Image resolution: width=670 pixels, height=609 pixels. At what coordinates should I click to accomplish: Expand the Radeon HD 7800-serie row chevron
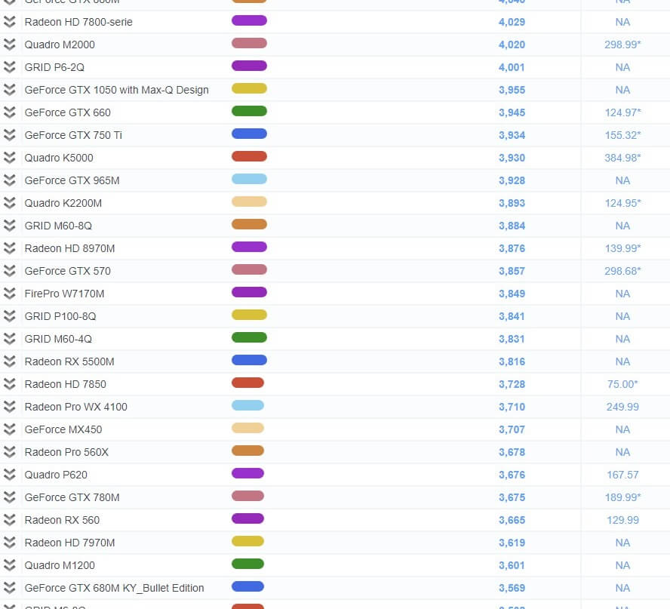pos(9,22)
